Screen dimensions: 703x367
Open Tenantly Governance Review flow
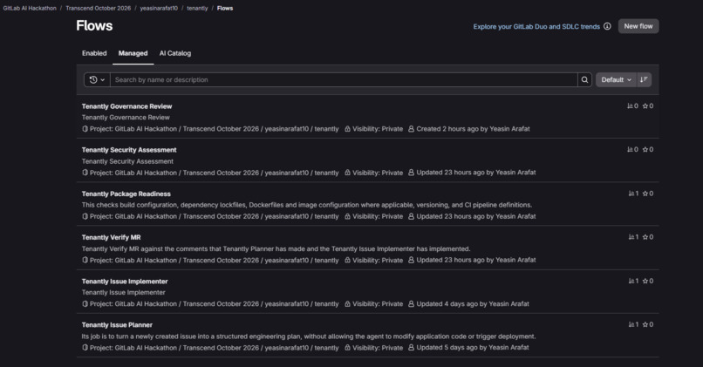(x=126, y=106)
